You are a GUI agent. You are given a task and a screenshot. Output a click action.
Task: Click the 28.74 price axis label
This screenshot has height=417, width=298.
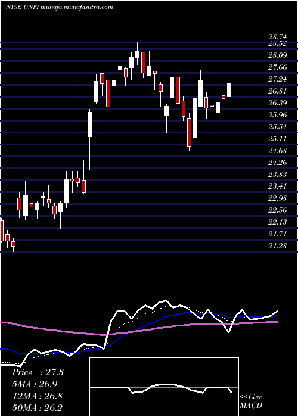tap(277, 38)
